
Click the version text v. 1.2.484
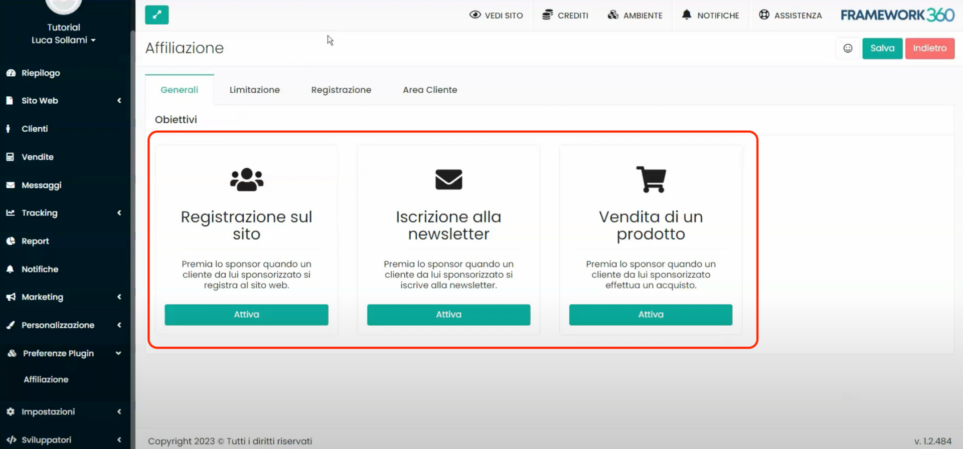click(932, 441)
